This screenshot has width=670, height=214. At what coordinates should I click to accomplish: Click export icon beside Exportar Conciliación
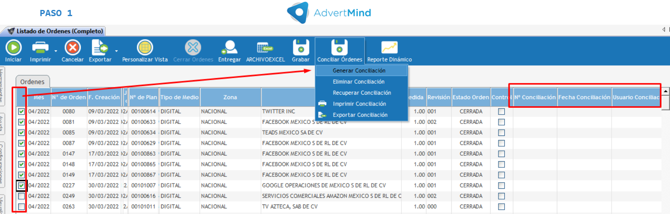point(322,115)
